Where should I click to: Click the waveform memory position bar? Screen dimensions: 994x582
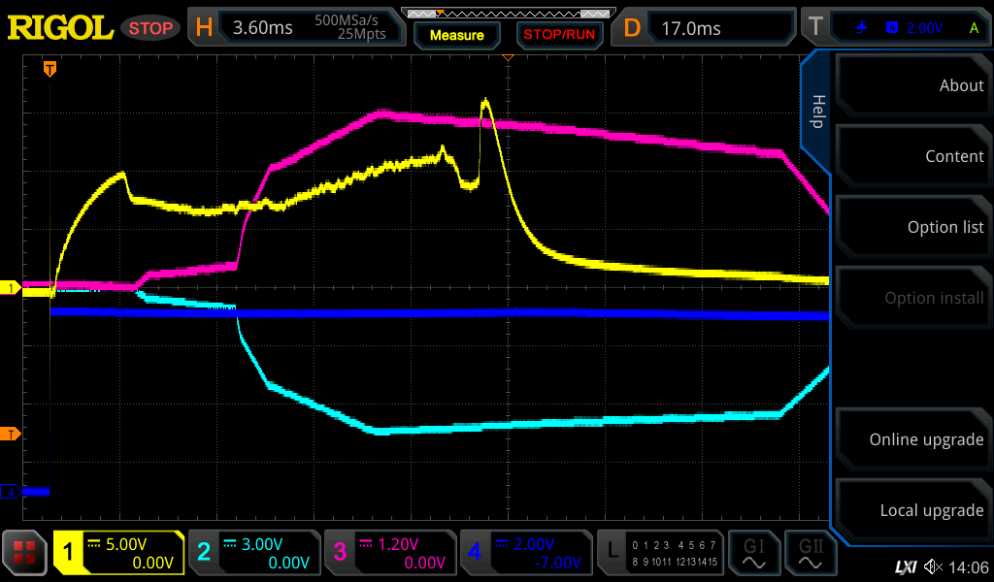click(x=508, y=14)
